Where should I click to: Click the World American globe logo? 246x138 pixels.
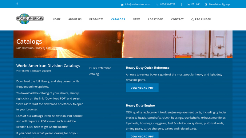tap(30, 19)
